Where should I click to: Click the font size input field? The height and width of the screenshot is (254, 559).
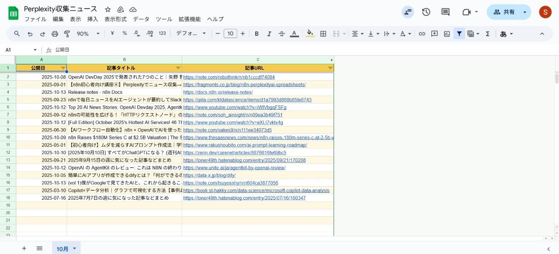(230, 33)
